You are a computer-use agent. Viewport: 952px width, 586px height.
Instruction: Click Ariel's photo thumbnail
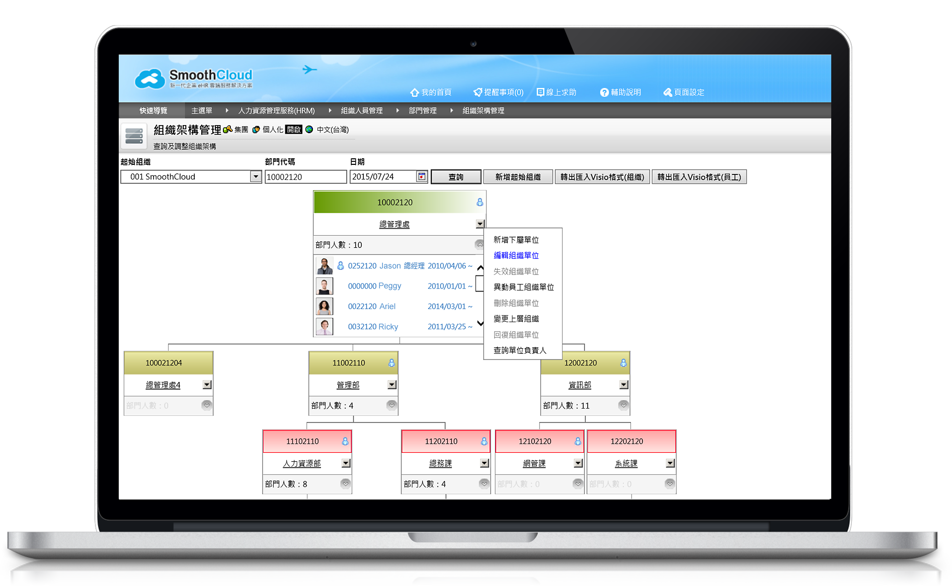tap(324, 306)
